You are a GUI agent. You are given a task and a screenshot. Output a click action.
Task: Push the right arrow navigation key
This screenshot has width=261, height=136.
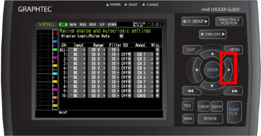click(x=229, y=70)
